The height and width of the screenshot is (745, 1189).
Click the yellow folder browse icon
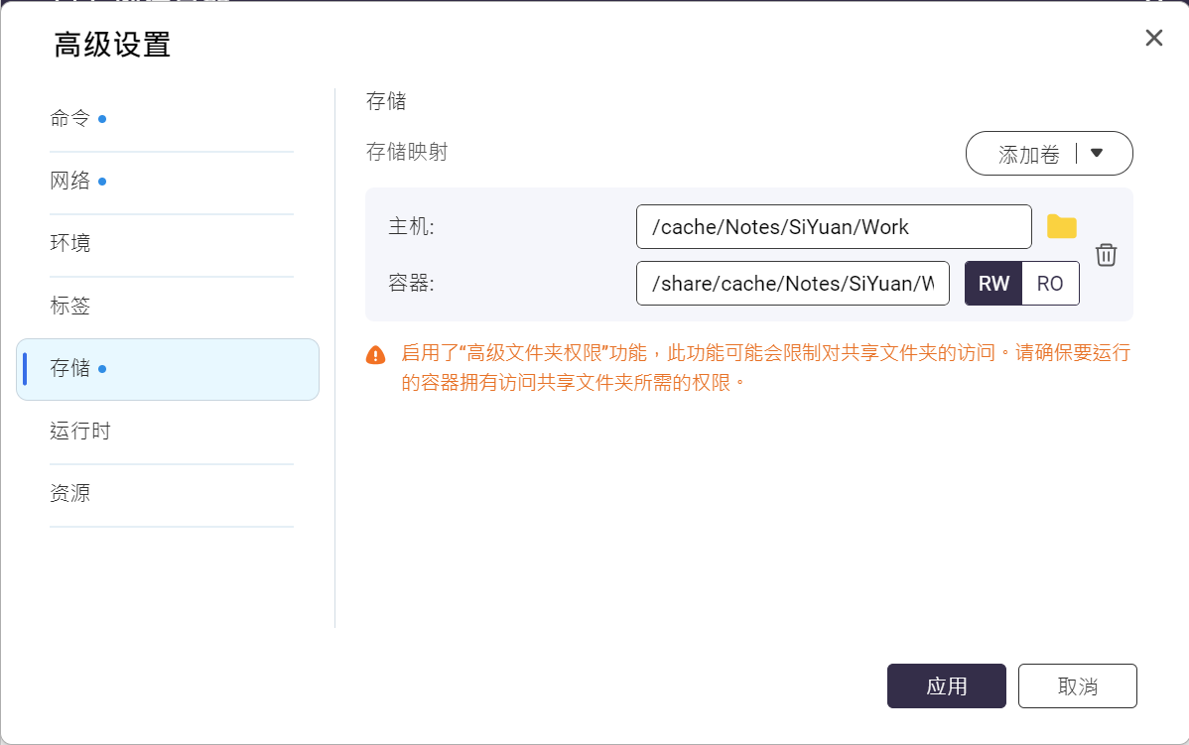pos(1062,227)
